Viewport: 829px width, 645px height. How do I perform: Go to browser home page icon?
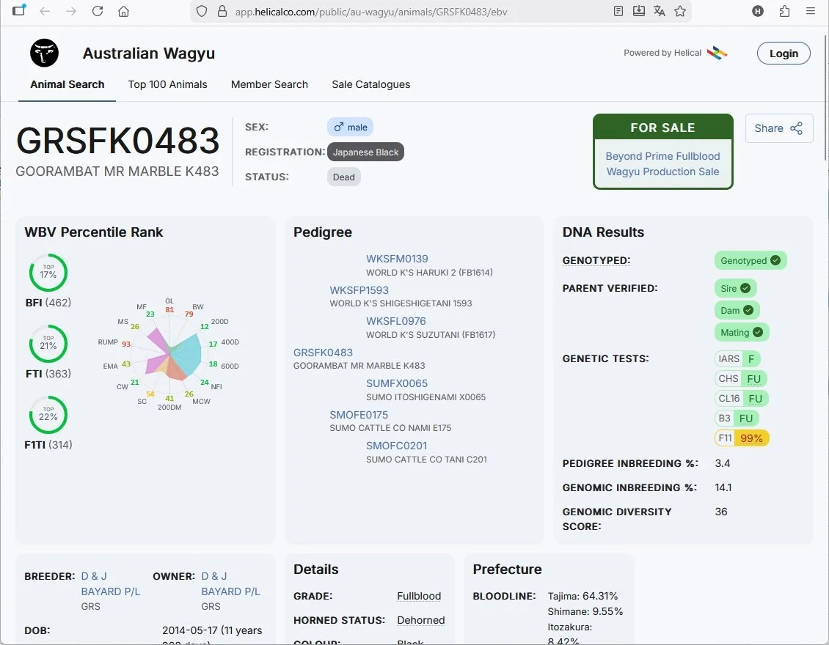click(124, 11)
